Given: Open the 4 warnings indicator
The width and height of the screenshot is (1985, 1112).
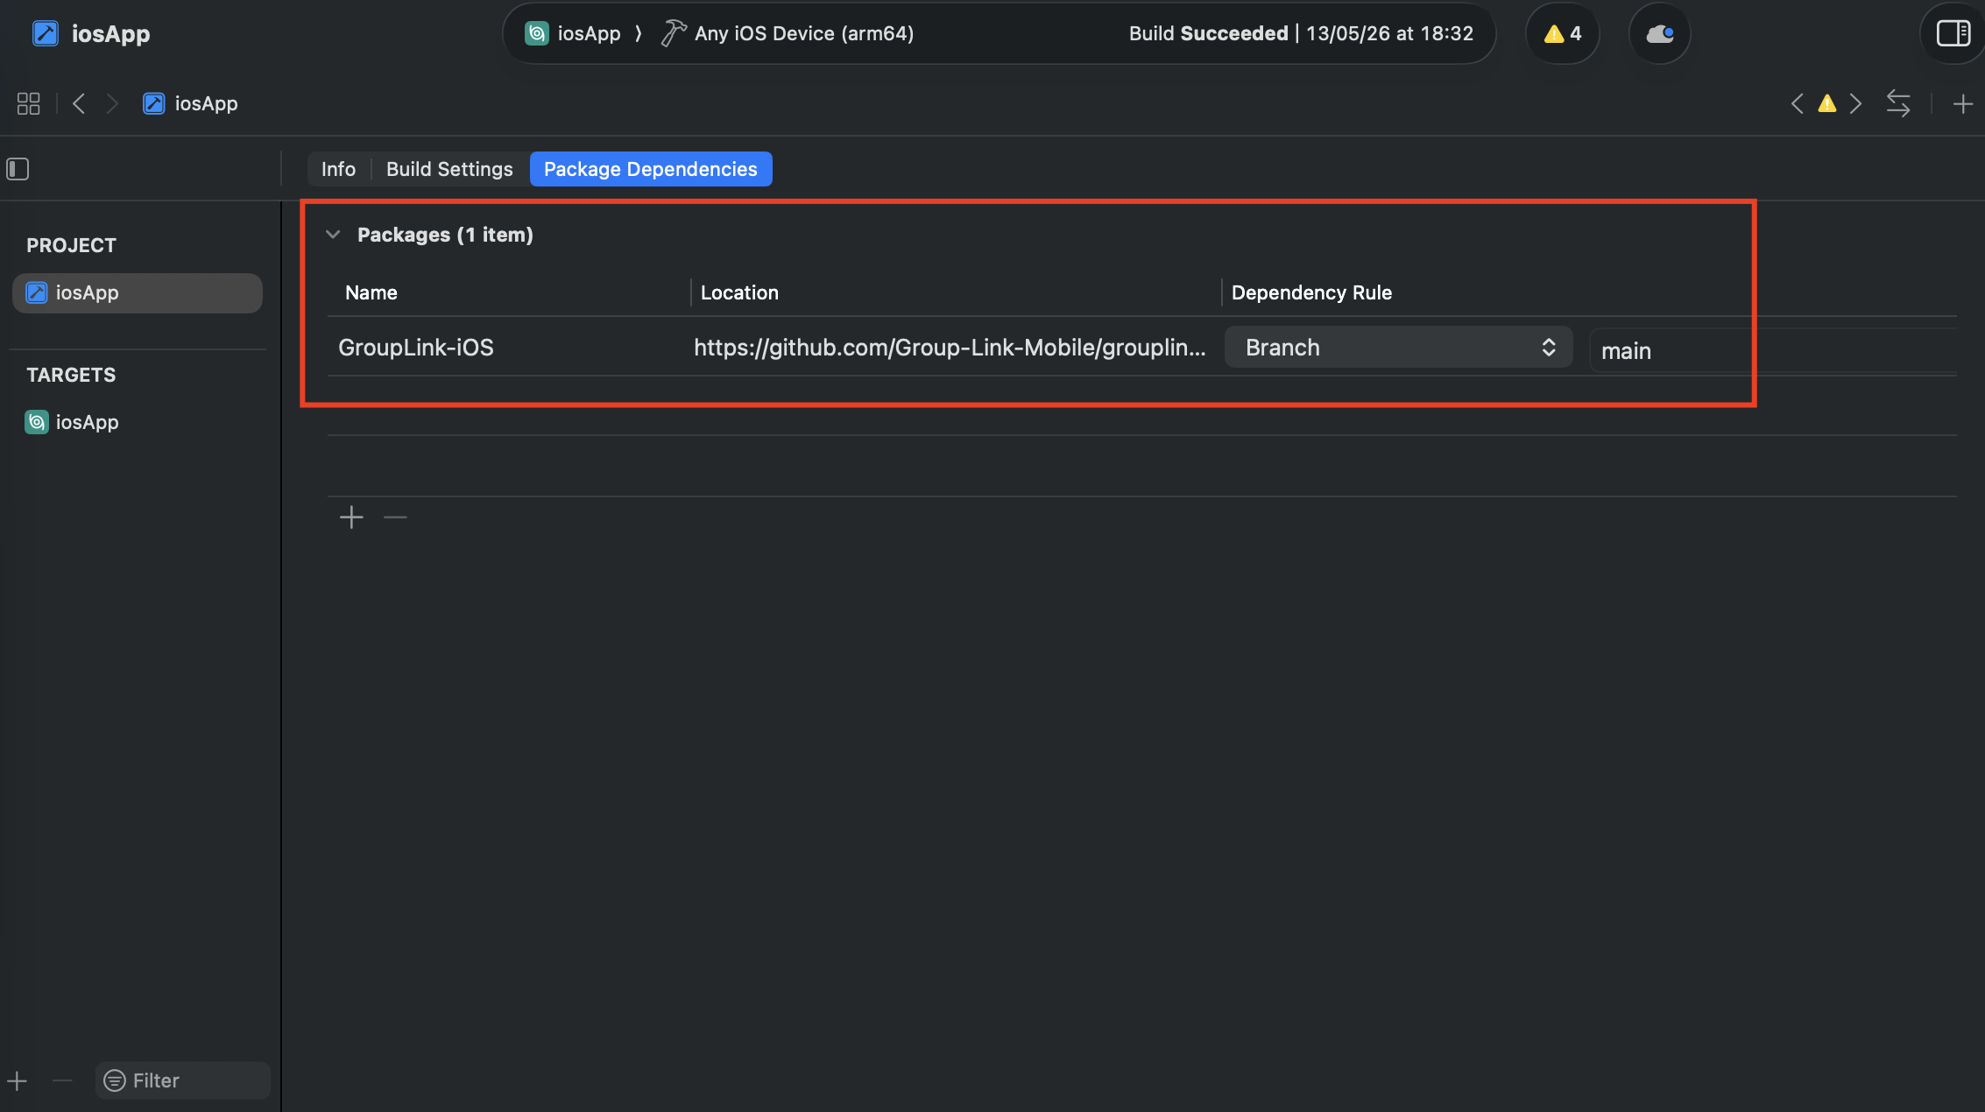Looking at the screenshot, I should pos(1563,33).
